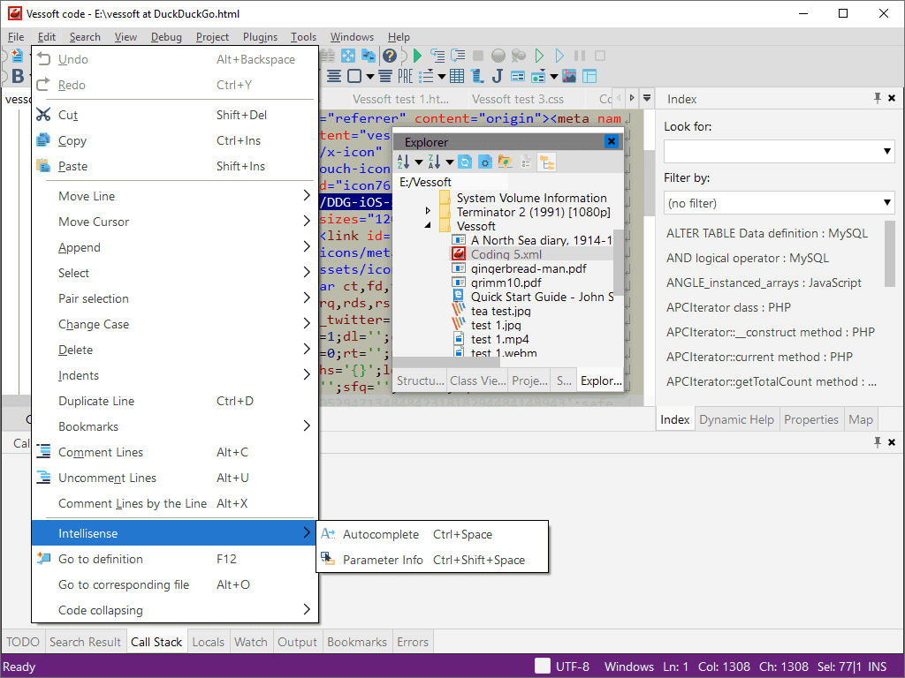905x678 pixels.
Task: Switch to the Dynamic Help tab
Action: point(736,419)
